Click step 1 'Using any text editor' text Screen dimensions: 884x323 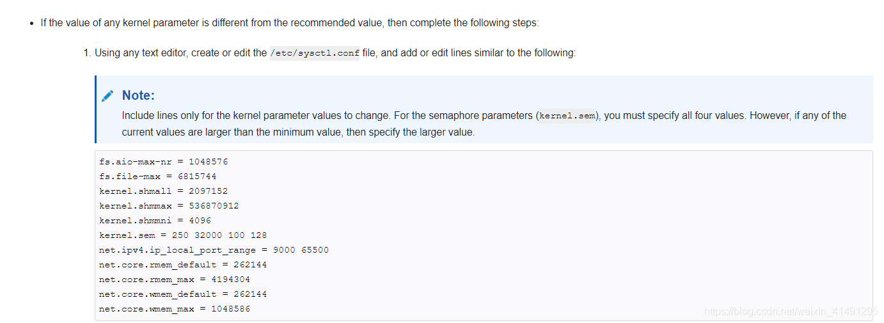pos(173,53)
